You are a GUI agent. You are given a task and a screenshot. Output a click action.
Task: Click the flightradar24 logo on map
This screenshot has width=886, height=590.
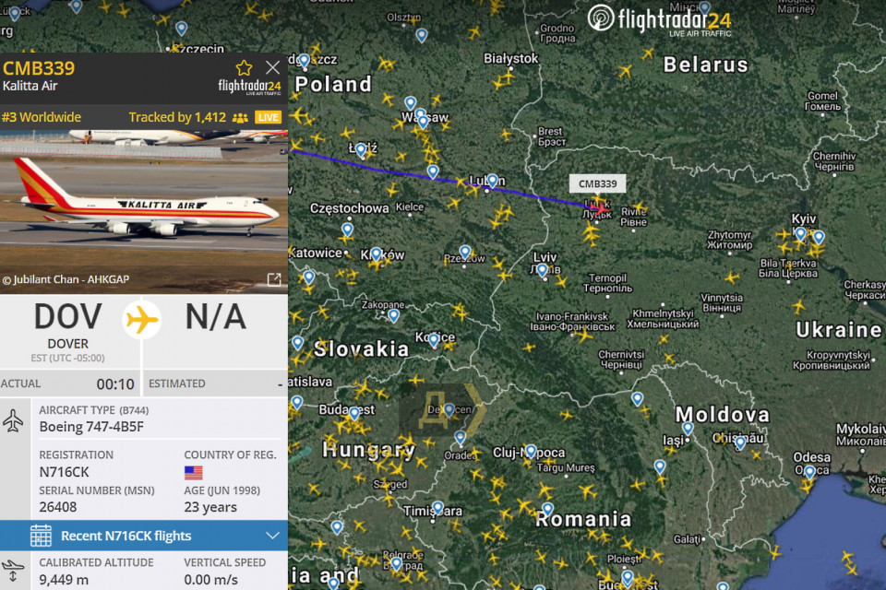(x=659, y=20)
